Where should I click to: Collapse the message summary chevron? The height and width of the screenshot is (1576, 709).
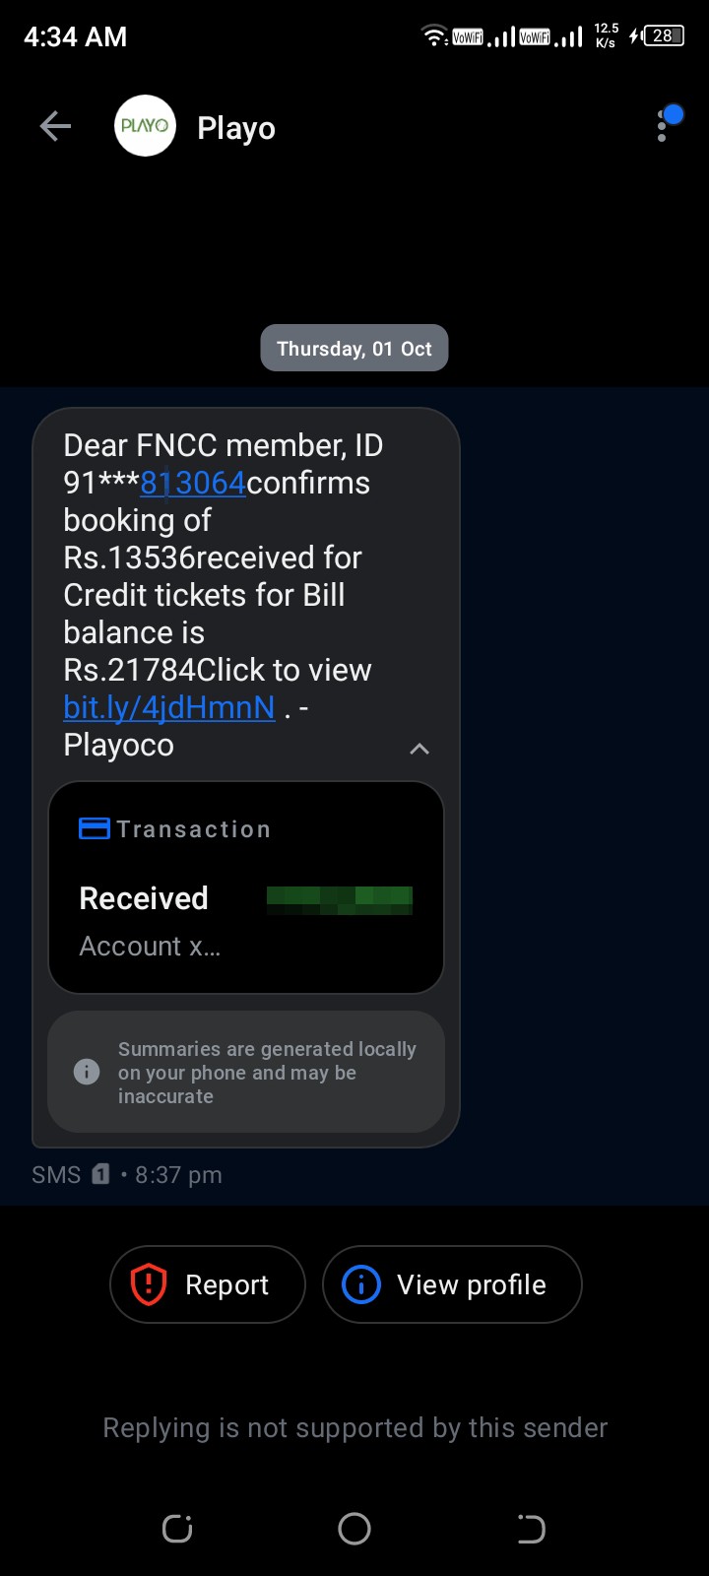[419, 749]
